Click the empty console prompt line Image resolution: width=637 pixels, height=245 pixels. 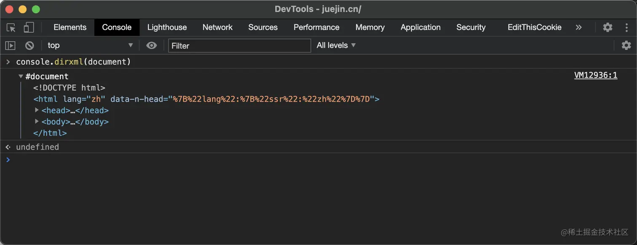pos(318,159)
